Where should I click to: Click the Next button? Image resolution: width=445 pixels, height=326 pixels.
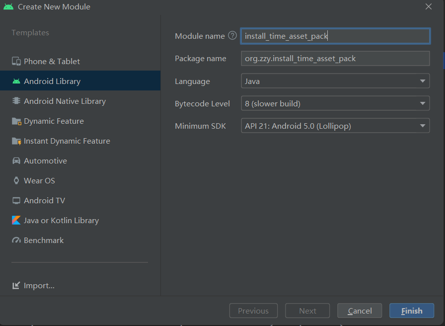pyautogui.click(x=307, y=311)
